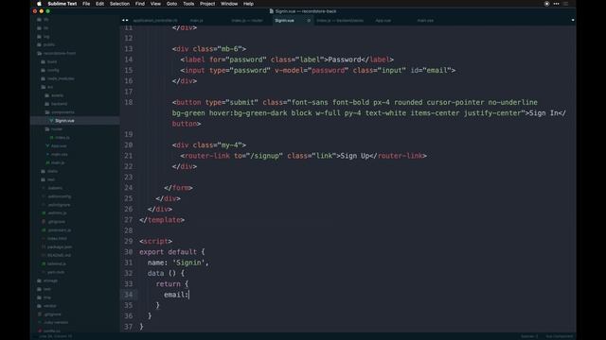Open the Selection menu

(120, 4)
